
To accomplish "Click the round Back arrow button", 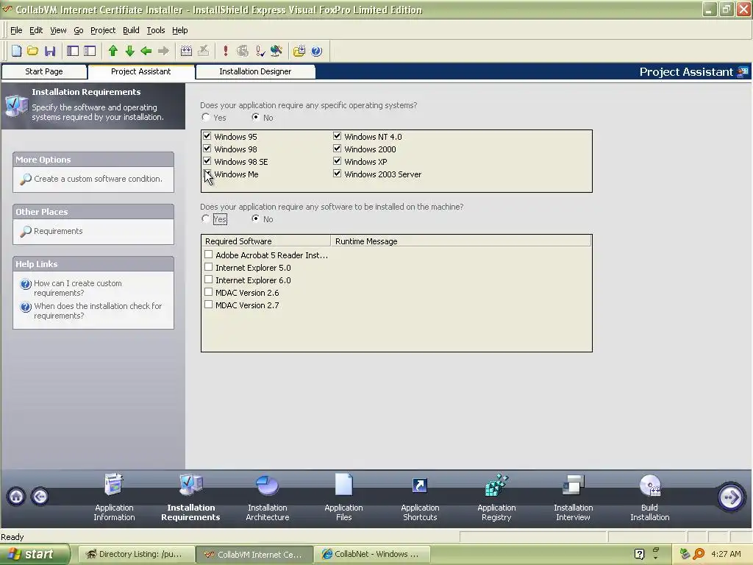I will 40,497.
